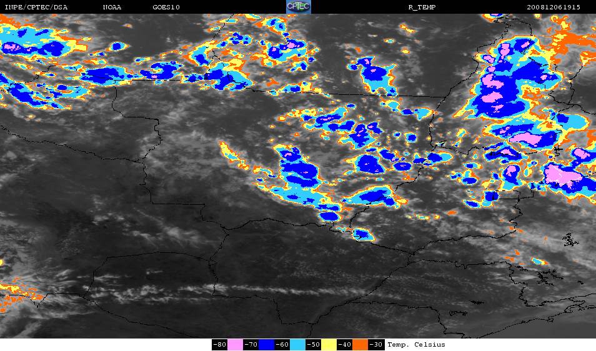
Task: Click the GOES10 satellite label
Action: click(x=166, y=7)
